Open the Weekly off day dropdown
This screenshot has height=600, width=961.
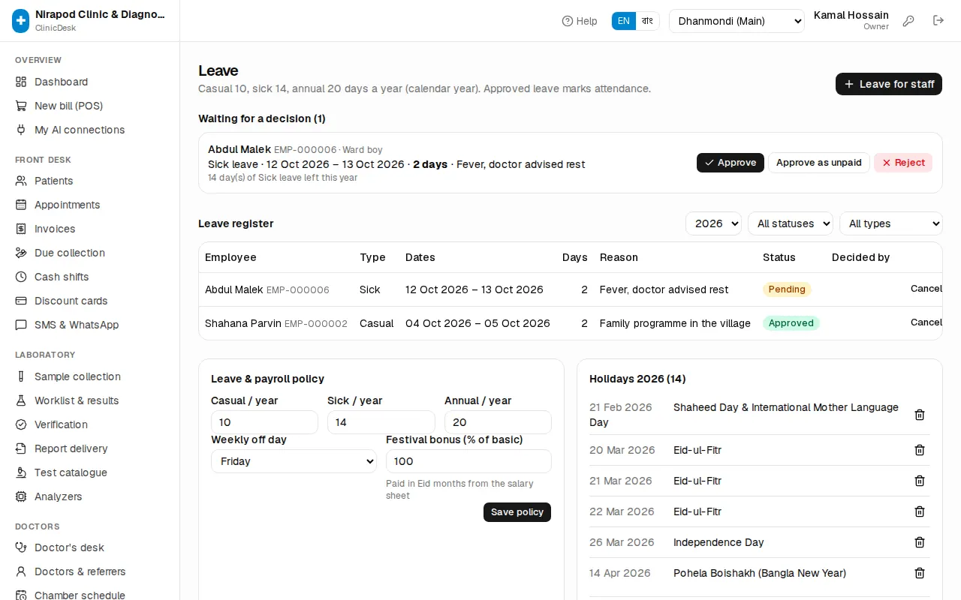pyautogui.click(x=294, y=461)
